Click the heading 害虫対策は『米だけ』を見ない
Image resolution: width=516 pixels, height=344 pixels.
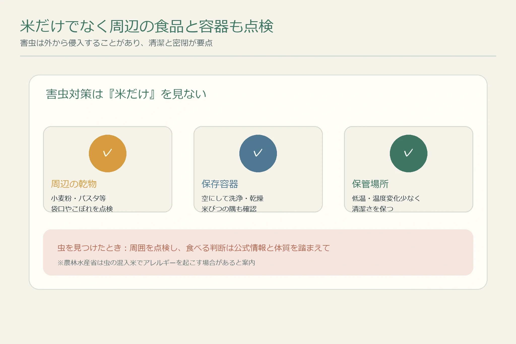[126, 94]
